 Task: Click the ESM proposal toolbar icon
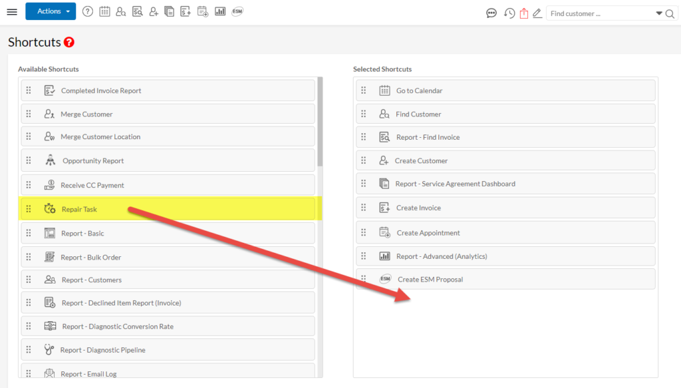click(237, 11)
